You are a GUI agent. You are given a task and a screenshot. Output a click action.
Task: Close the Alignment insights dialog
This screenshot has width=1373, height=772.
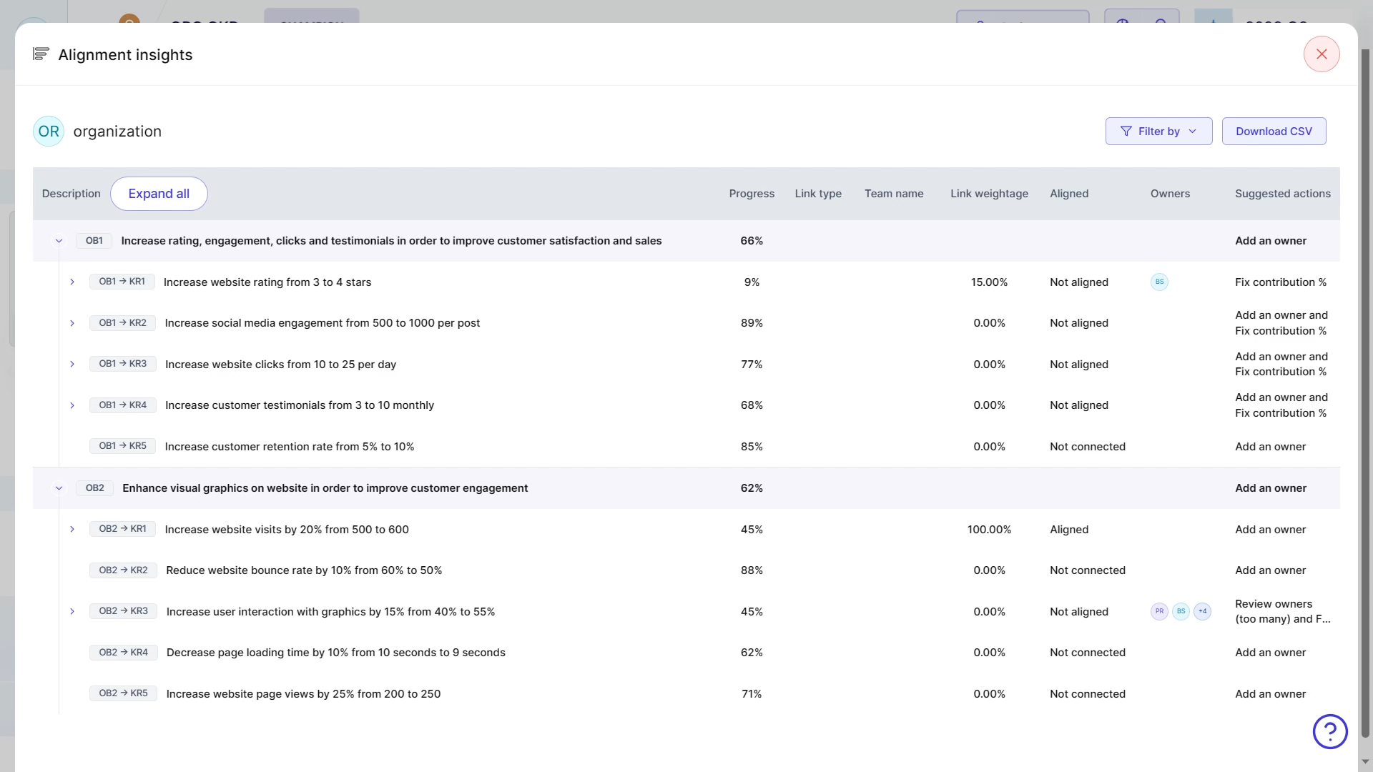1321,54
